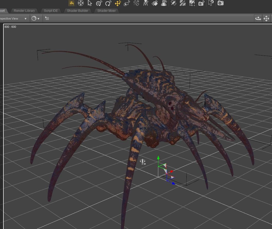Viewport: 272px width, 229px height.
Task: Click the 800 : 600 aspect label
Action: point(10,27)
